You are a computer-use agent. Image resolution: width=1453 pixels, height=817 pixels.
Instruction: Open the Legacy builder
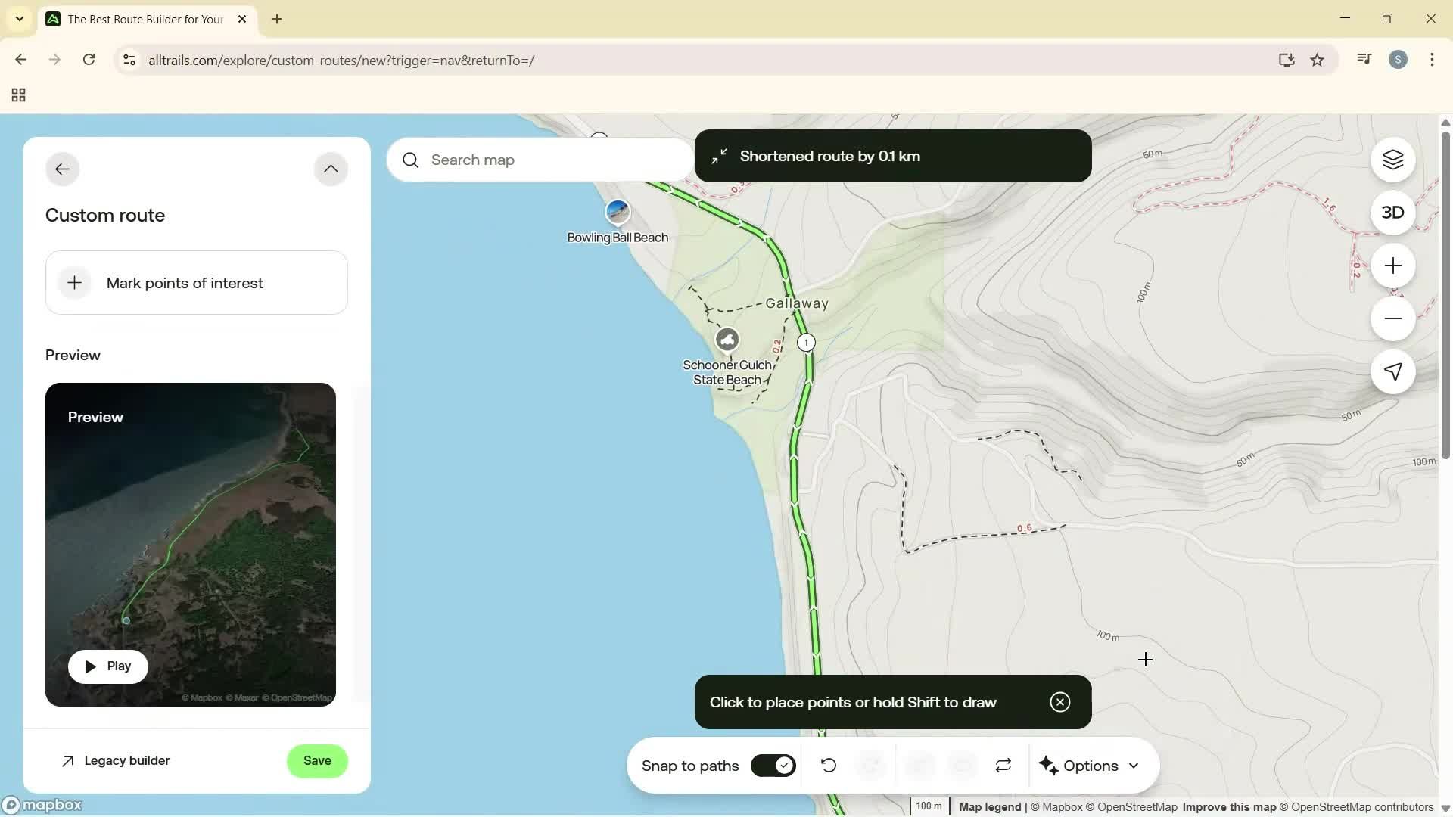click(x=115, y=760)
